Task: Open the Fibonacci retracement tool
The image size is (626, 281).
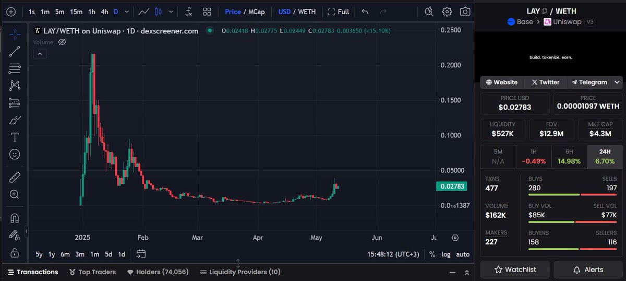Action: pyautogui.click(x=15, y=68)
